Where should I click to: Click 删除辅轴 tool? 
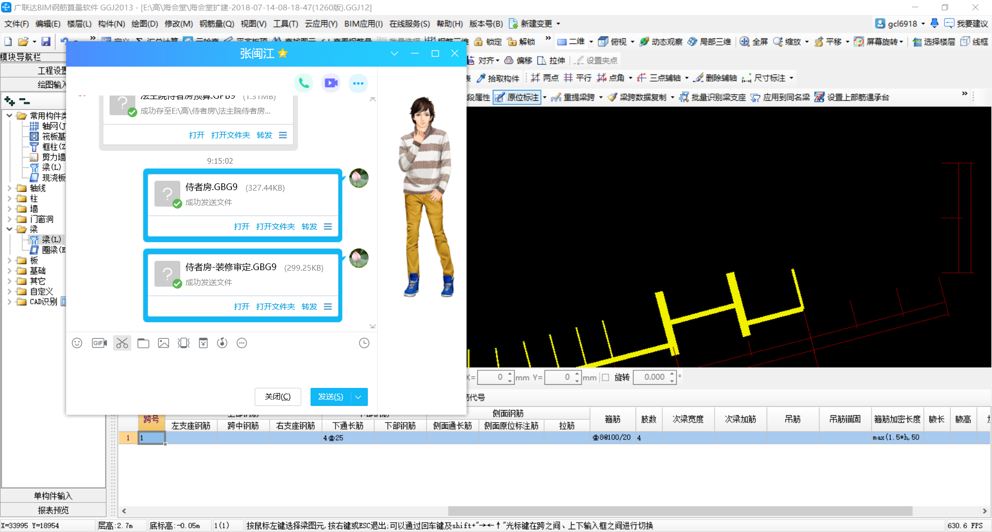click(715, 78)
